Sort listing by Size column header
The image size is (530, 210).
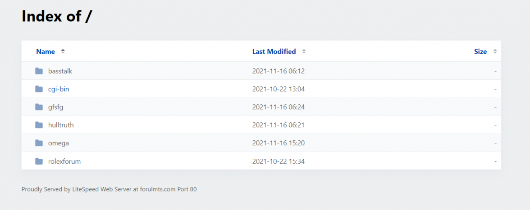coord(480,51)
